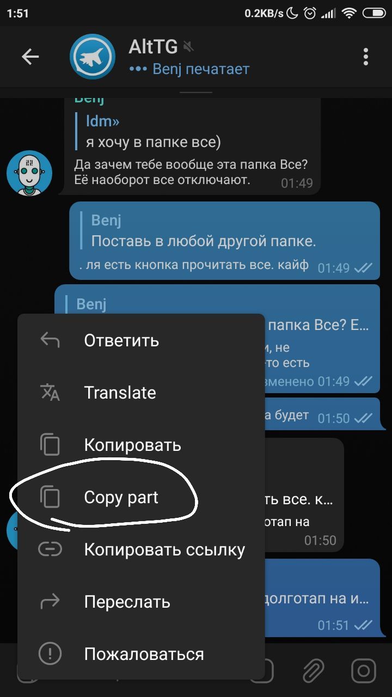The width and height of the screenshot is (392, 697).
Task: Tap the Translate language icon
Action: pyautogui.click(x=50, y=393)
